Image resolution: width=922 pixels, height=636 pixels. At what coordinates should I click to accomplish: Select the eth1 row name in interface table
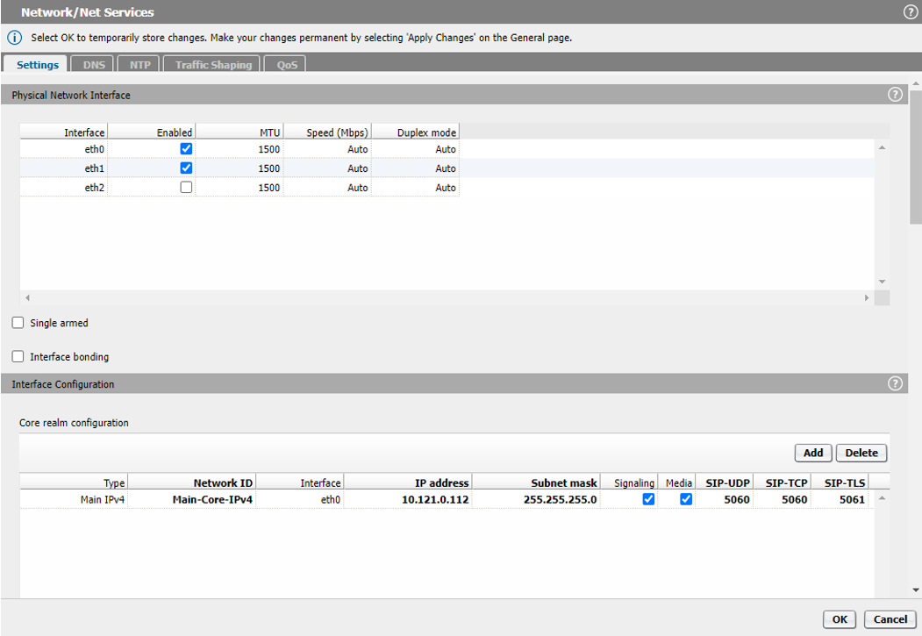click(x=64, y=168)
